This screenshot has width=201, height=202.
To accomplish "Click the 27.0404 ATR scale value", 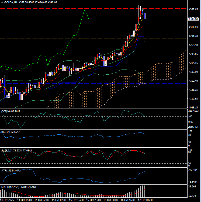I will click(x=193, y=170).
